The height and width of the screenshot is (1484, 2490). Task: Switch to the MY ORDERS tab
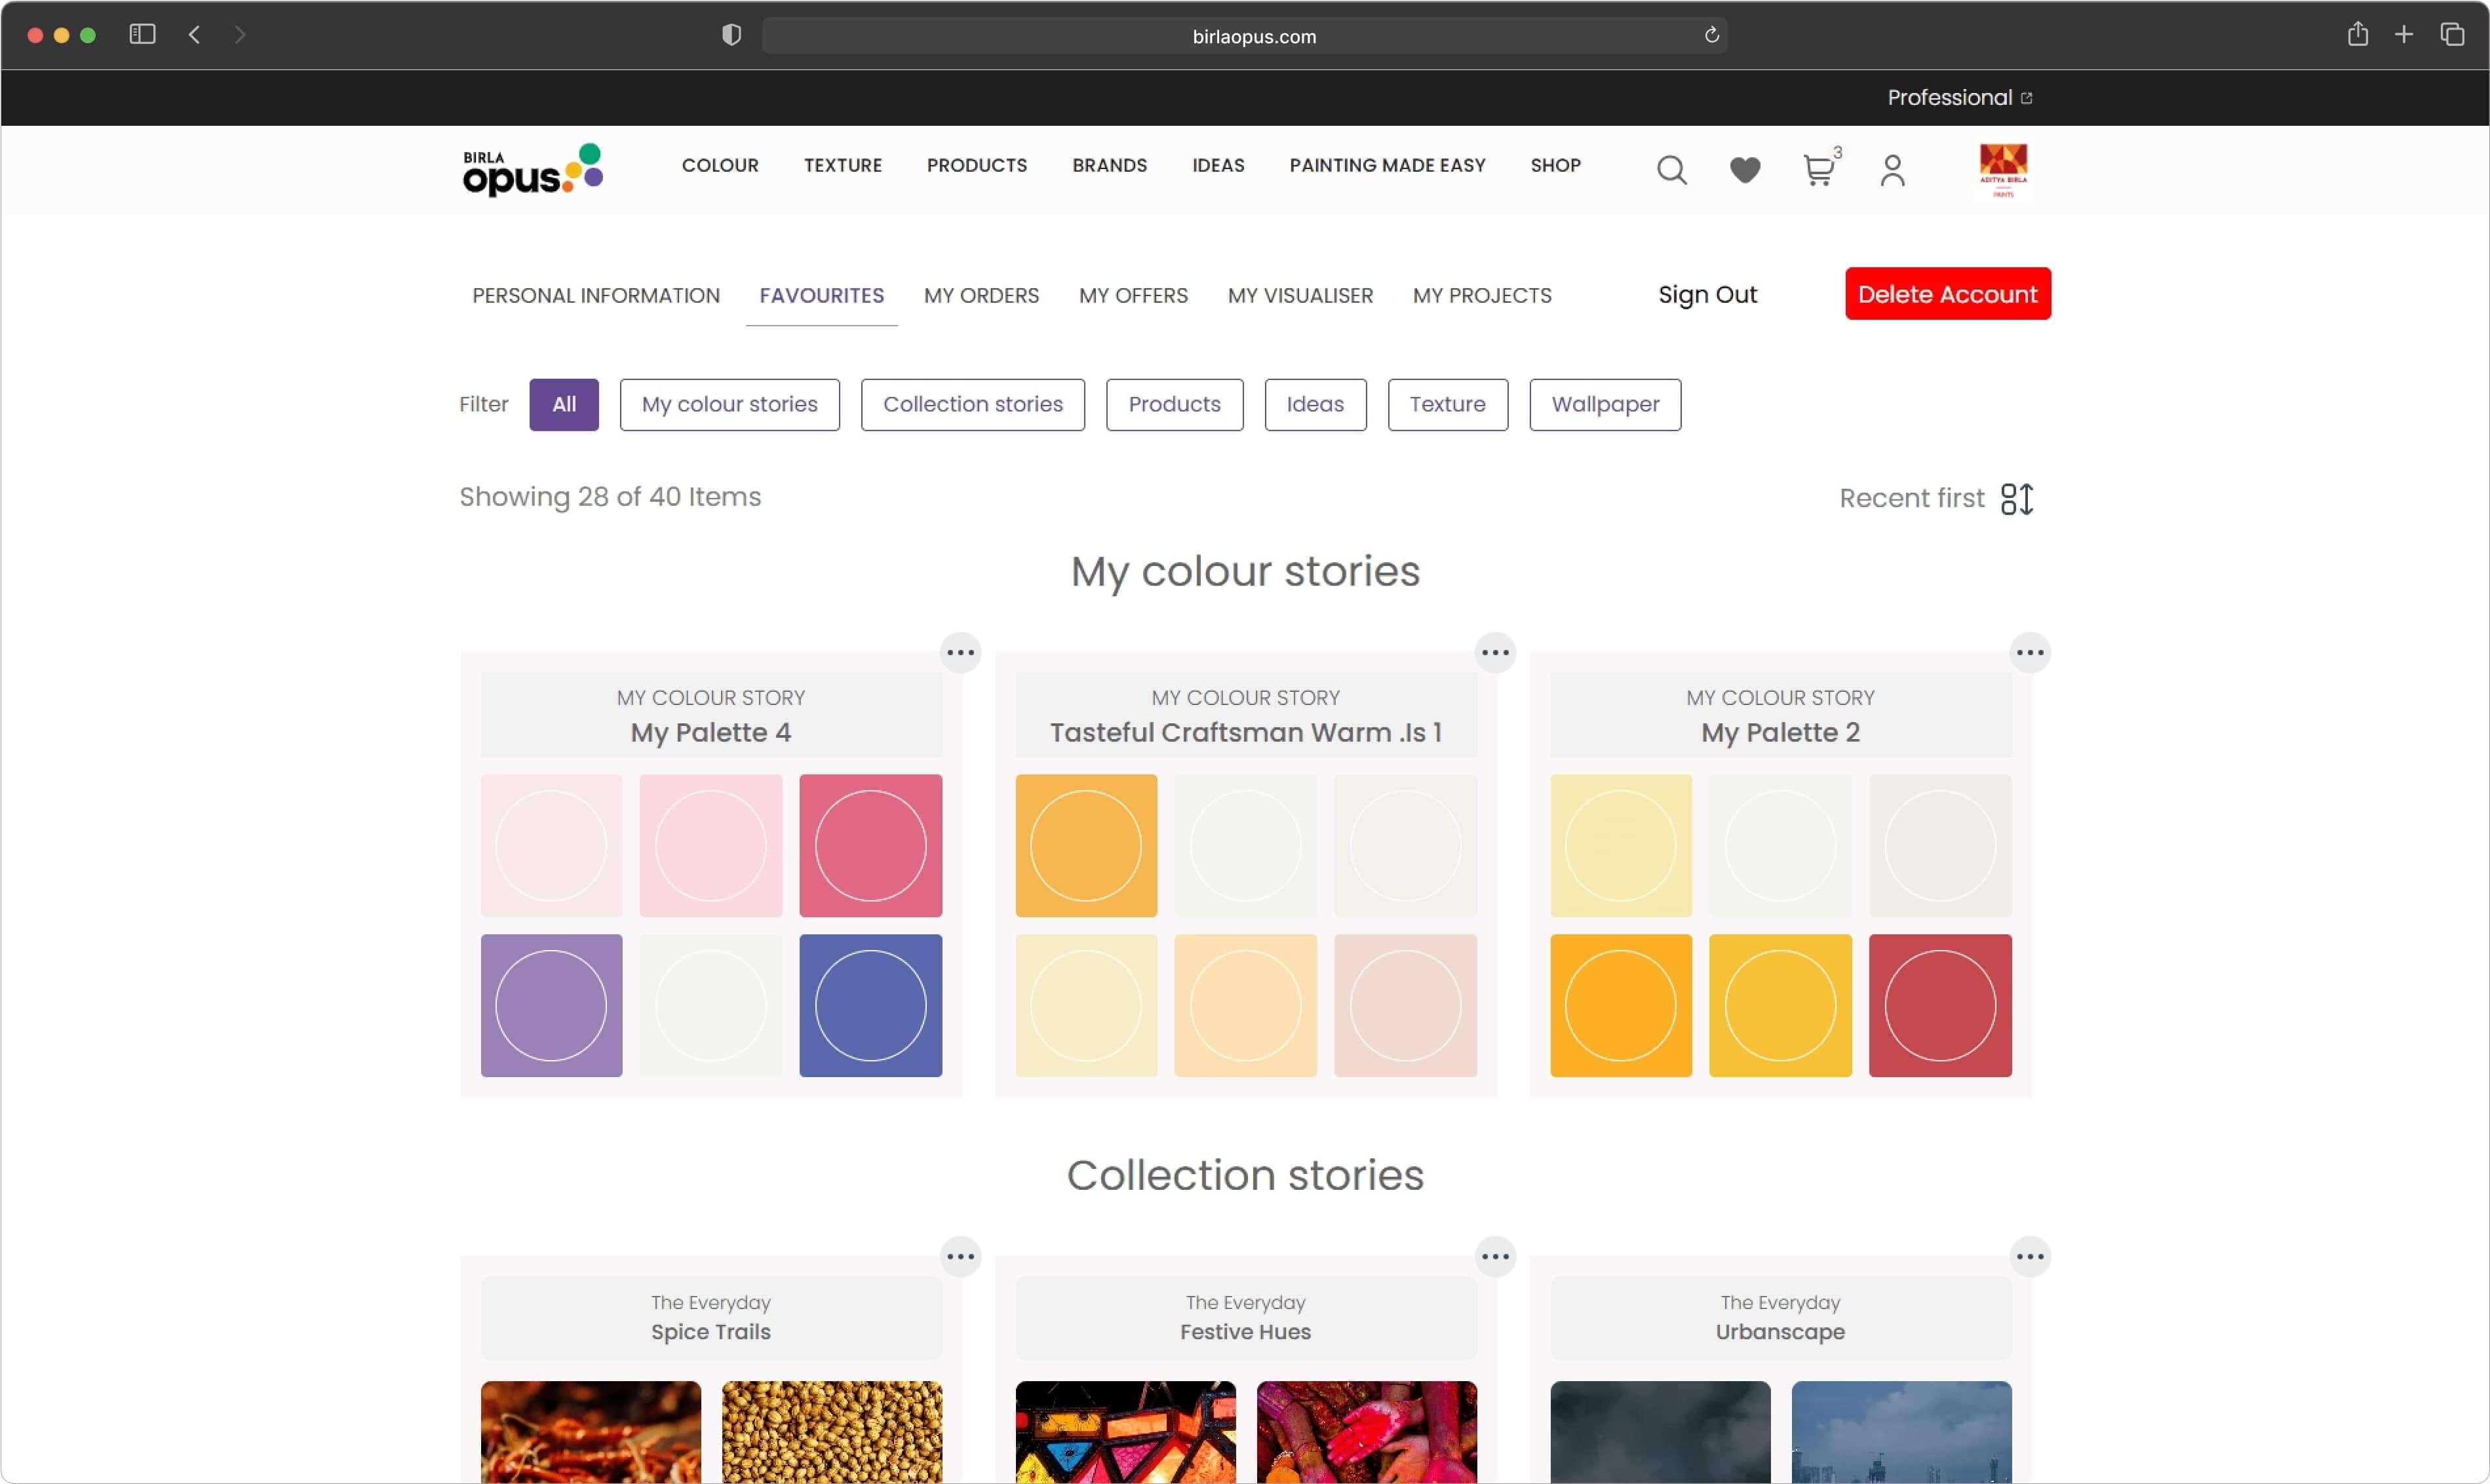(x=981, y=296)
